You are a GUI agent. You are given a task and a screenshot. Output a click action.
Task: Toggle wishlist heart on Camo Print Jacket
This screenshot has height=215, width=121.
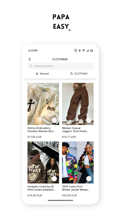pos(89,178)
